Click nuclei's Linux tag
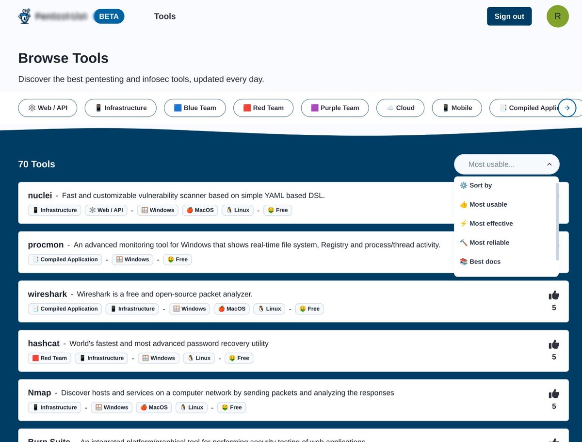The height and width of the screenshot is (442, 582). tap(237, 210)
